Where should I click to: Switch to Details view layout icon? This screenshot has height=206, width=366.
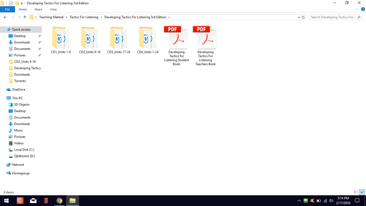coord(356,192)
